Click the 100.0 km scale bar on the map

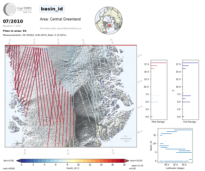pos(126,138)
